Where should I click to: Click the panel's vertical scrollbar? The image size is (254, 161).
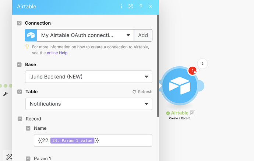pos(158,66)
